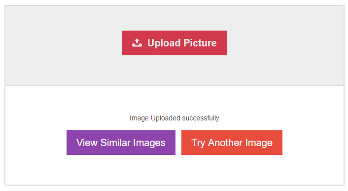Choose Try Another Image
This screenshot has width=348, height=191.
tap(232, 143)
